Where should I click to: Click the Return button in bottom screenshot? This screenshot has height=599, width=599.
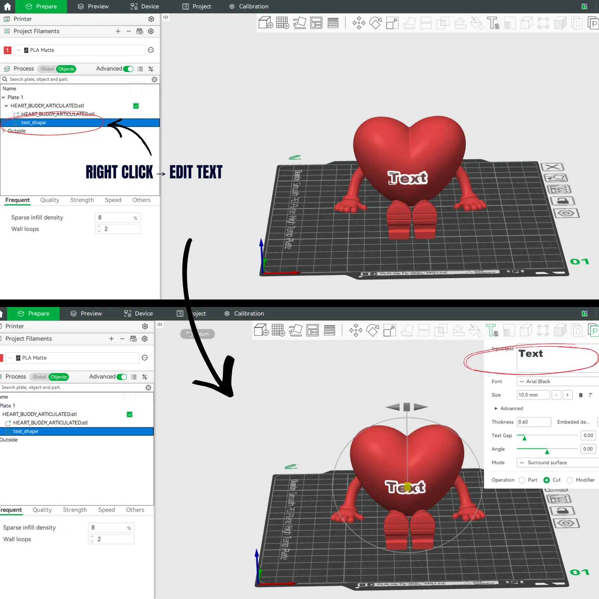(197, 334)
